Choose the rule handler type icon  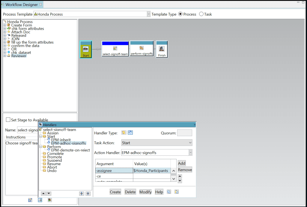pyautogui.click(x=124, y=133)
